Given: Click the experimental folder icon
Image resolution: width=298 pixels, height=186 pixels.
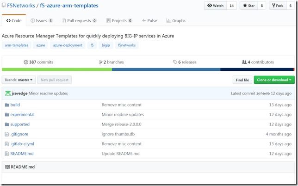Looking at the screenshot, I should coord(7,115).
